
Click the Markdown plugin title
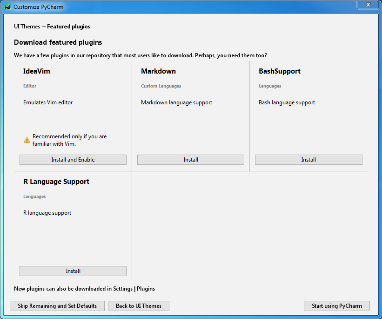(x=158, y=71)
